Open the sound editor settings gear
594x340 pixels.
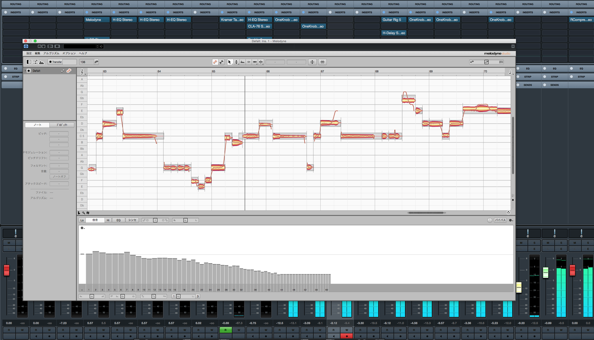(x=510, y=220)
